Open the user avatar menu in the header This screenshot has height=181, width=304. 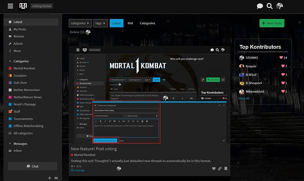pyautogui.click(x=279, y=6)
